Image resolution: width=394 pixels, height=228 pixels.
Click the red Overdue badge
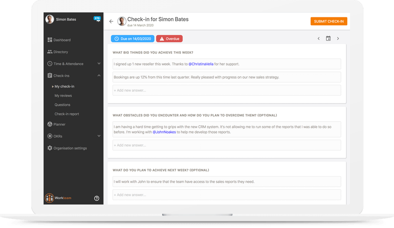(x=170, y=39)
